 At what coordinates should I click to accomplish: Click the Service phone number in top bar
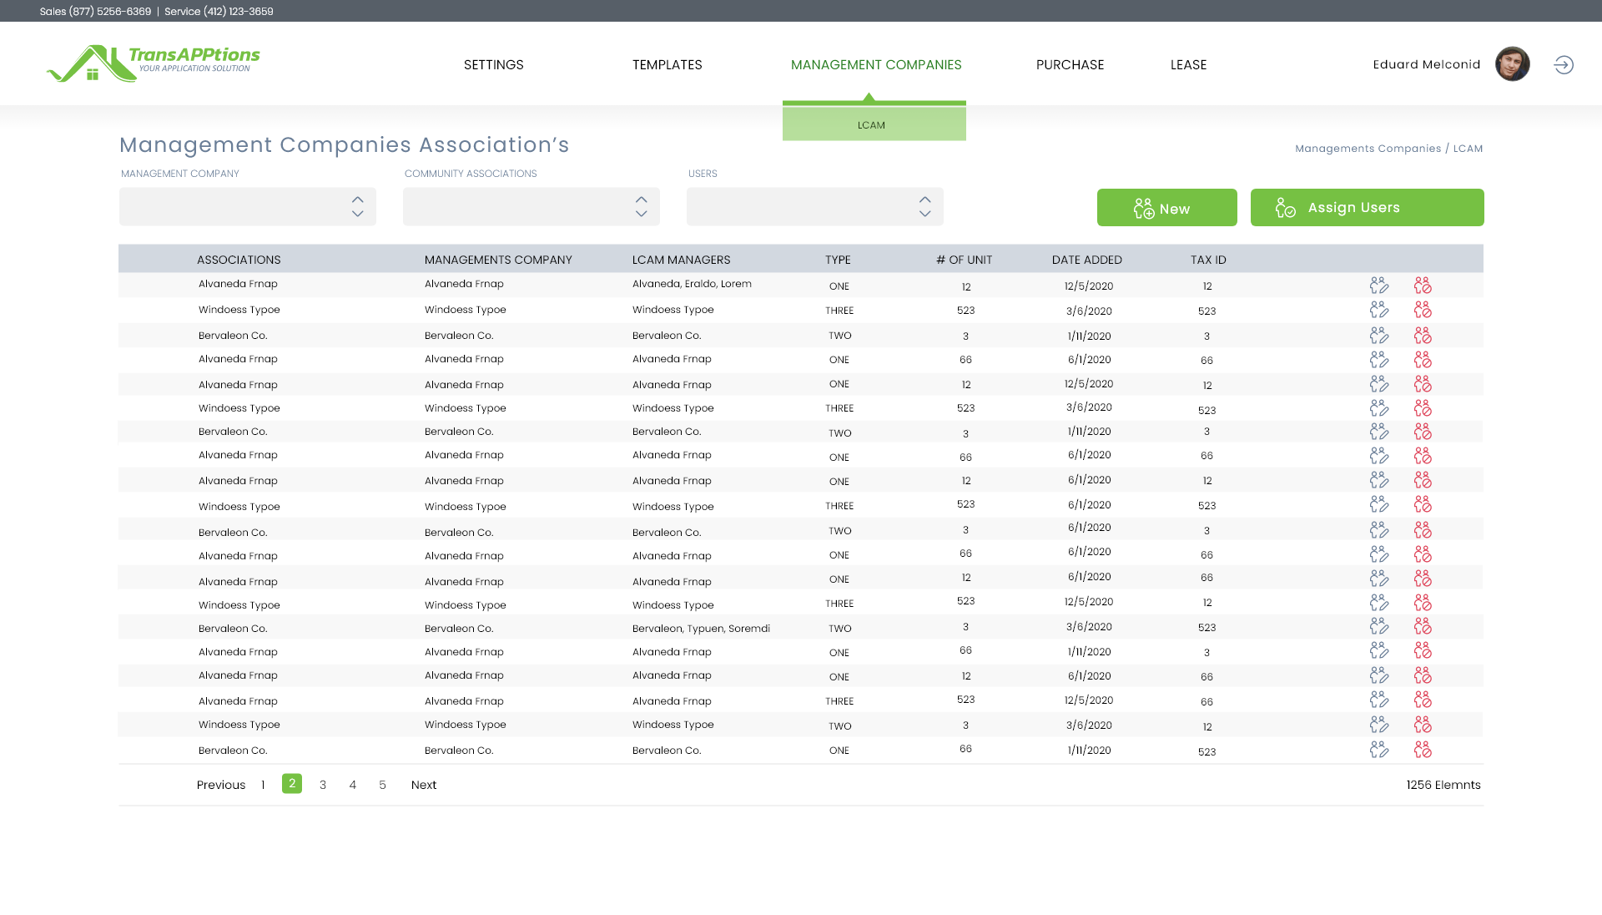(x=219, y=11)
